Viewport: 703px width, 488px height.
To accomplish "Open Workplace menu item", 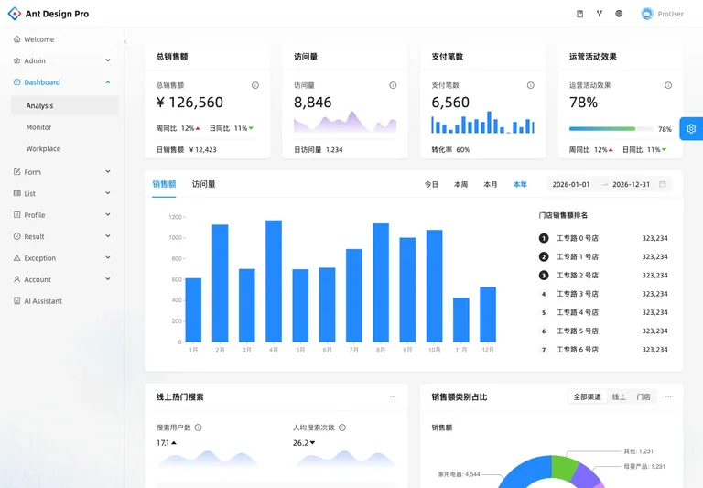I will click(x=65, y=149).
